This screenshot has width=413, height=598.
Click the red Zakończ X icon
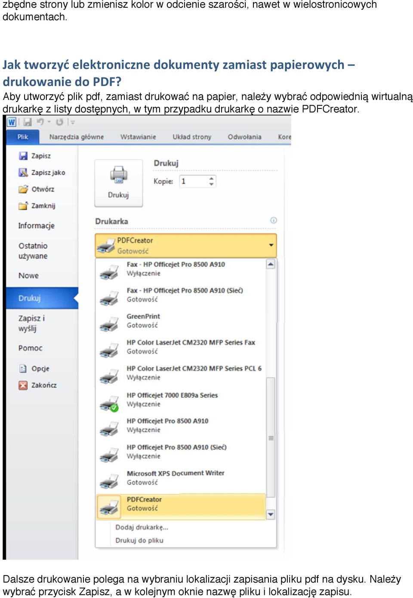point(23,385)
